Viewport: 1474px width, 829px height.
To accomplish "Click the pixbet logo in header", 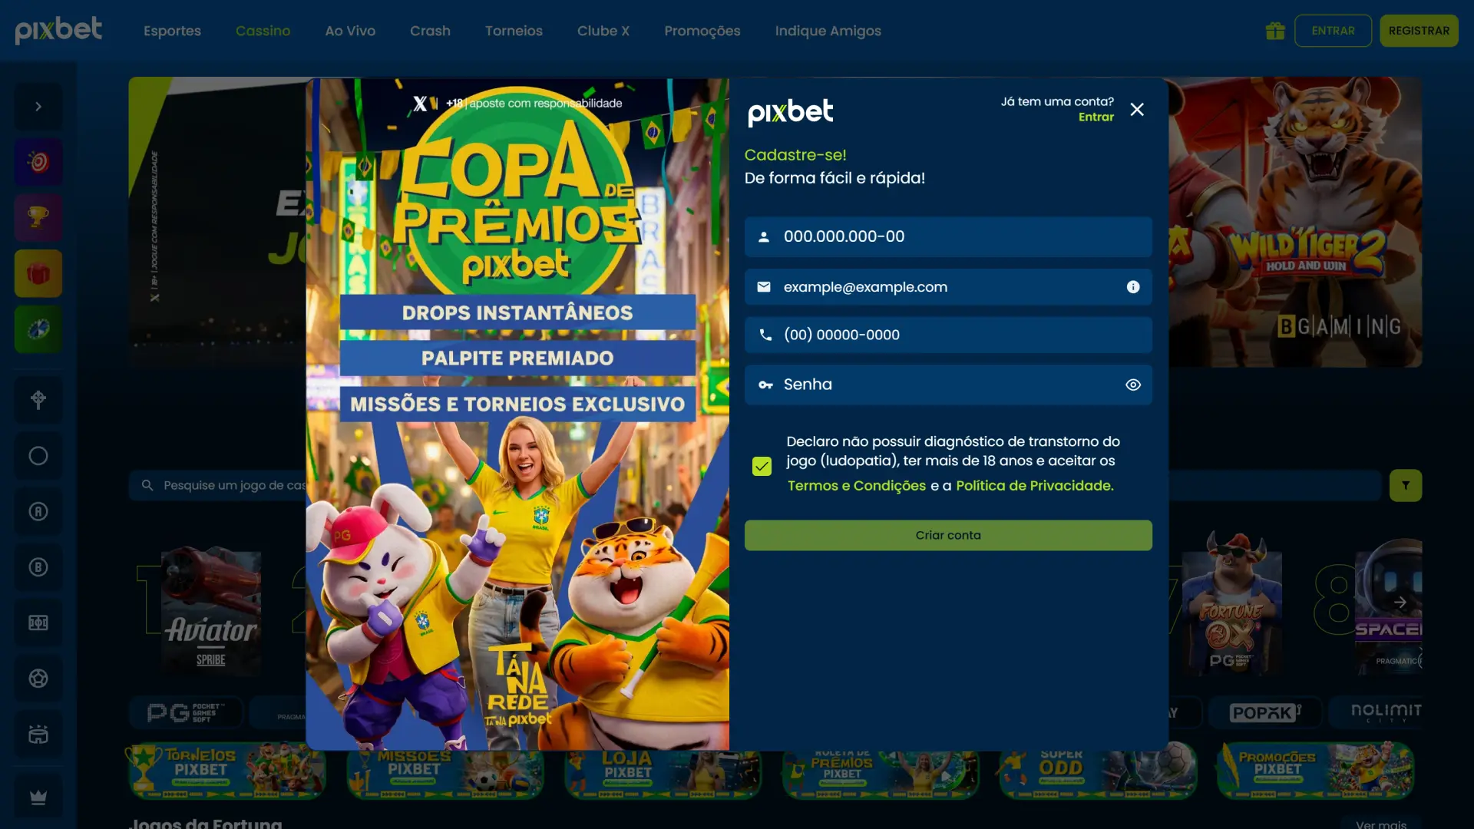I will [58, 30].
